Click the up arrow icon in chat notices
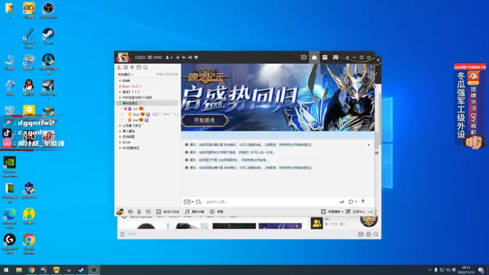489x275 pixels. click(x=369, y=145)
